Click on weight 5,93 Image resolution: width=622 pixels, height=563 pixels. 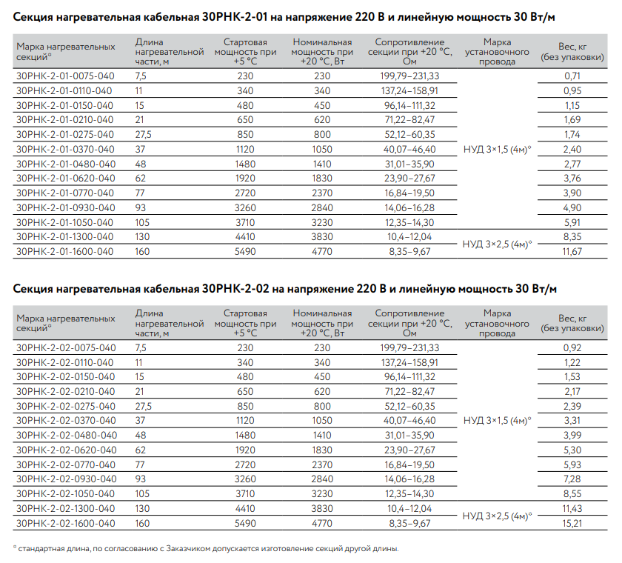[x=572, y=465]
